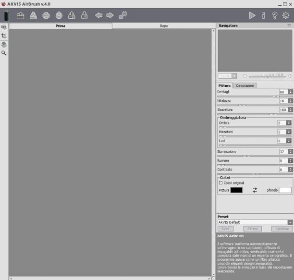Click the Dettagli value field
The image size is (294, 280).
coord(283,92)
